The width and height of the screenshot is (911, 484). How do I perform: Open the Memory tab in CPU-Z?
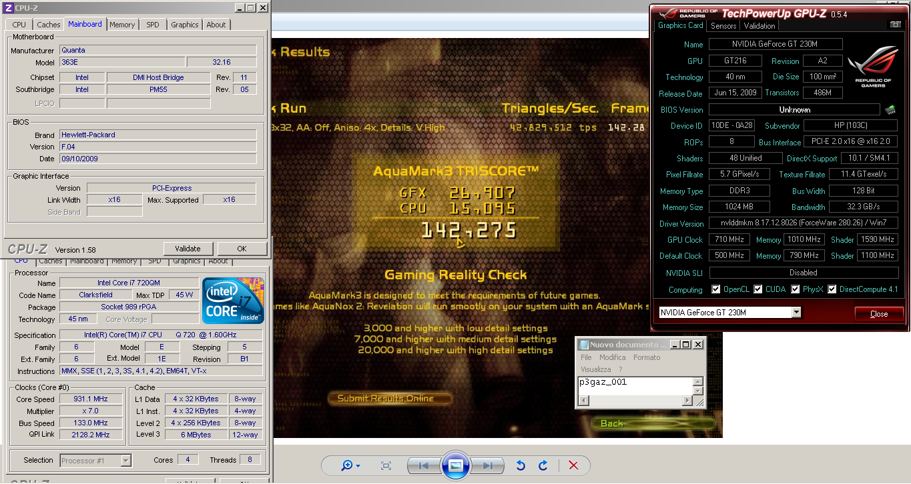coord(122,25)
